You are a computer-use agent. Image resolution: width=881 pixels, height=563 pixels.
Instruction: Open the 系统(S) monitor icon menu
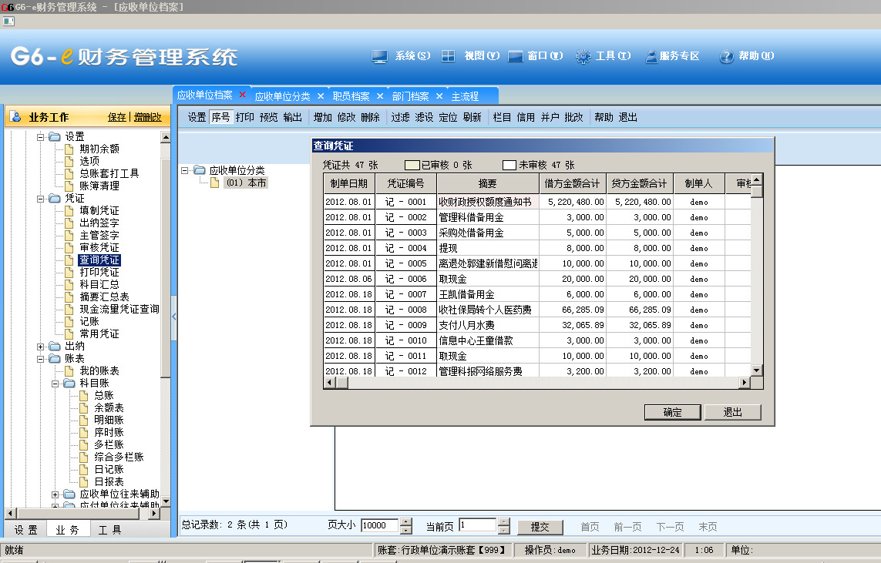point(379,56)
